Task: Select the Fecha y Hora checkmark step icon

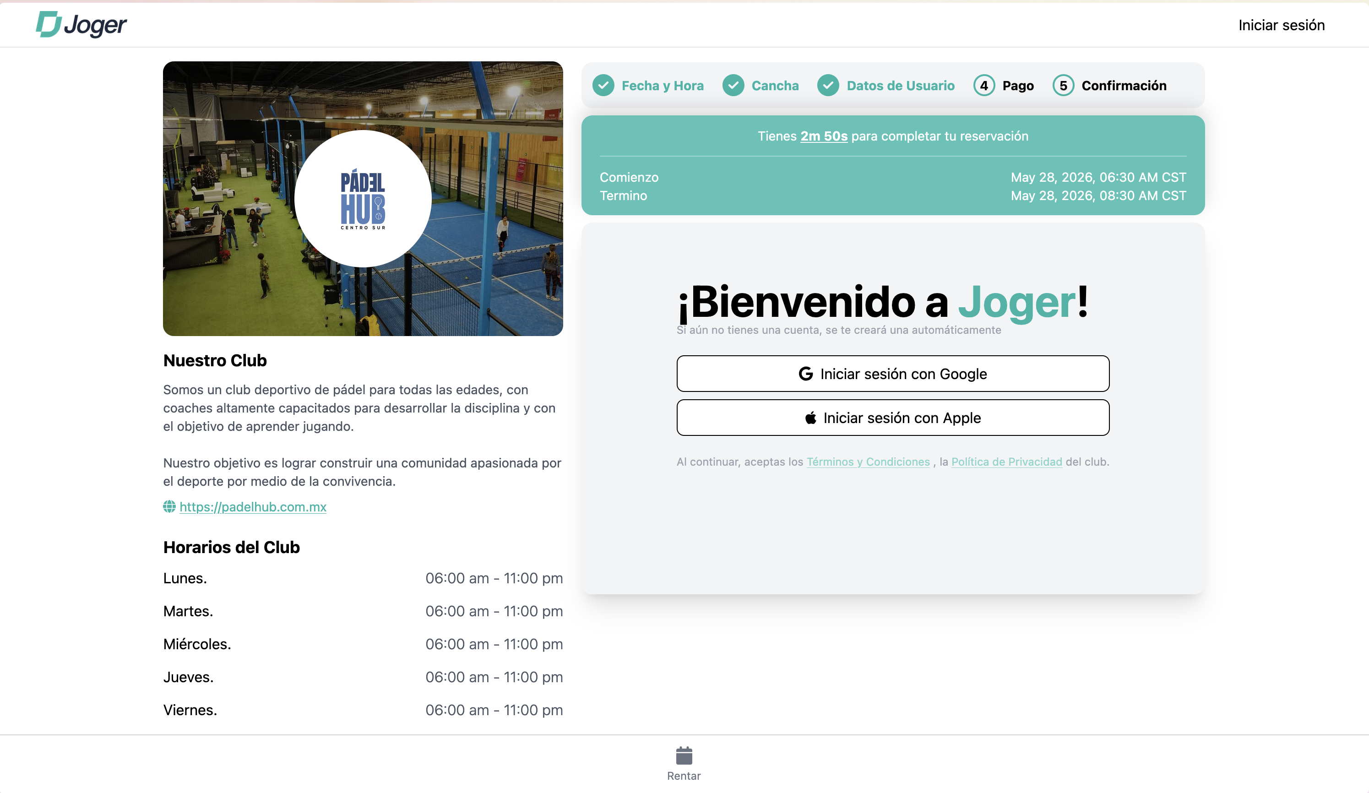Action: click(603, 85)
